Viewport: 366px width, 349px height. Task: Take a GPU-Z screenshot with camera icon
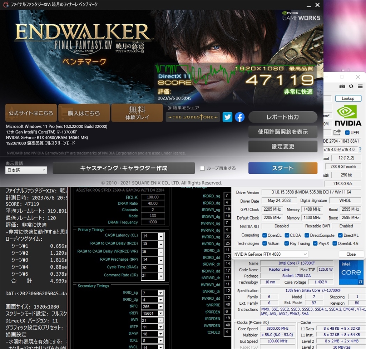(x=342, y=87)
